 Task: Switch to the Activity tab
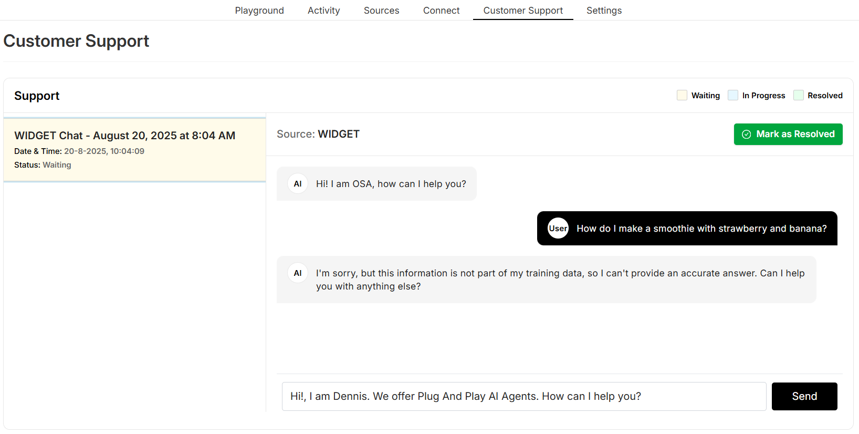tap(324, 11)
